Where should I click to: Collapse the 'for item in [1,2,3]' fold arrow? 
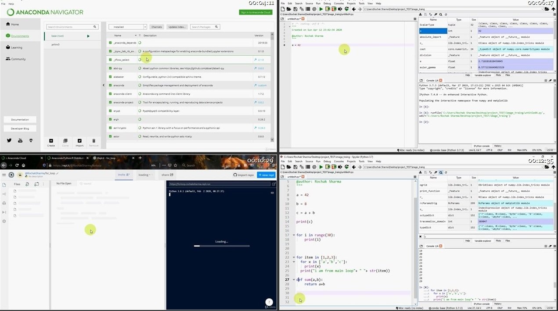tap(294, 257)
